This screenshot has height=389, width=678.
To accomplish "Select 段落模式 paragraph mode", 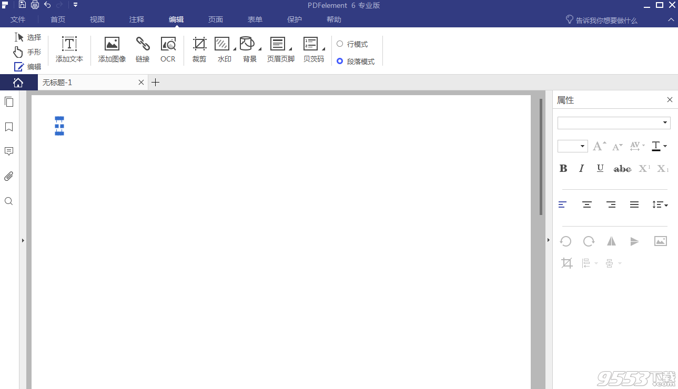I will (356, 62).
